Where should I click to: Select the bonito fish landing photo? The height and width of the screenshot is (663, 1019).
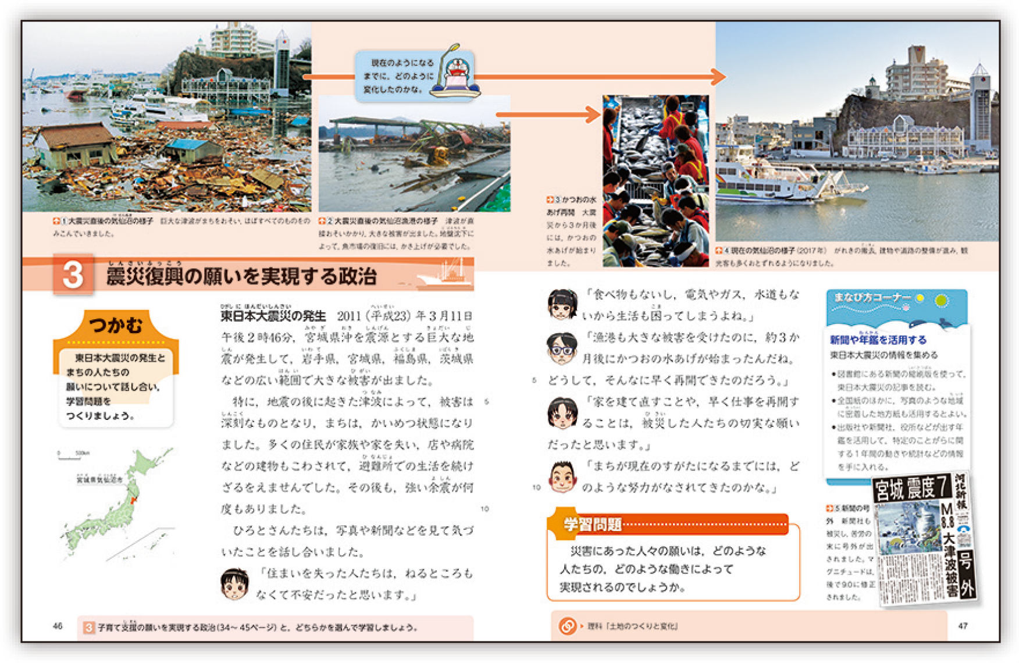click(655, 181)
